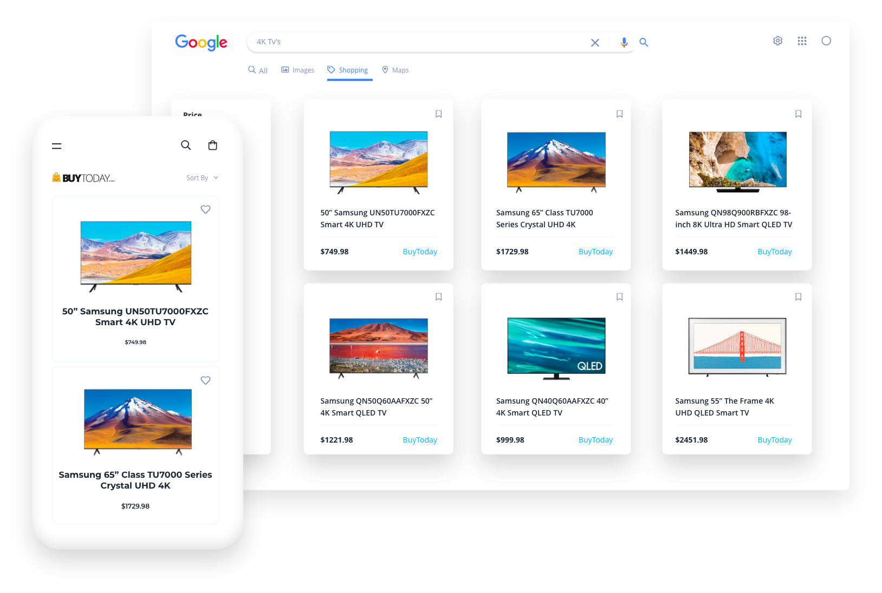This screenshot has width=882, height=593.
Task: Favorite the 50" Samsung TV with heart
Action: (205, 209)
